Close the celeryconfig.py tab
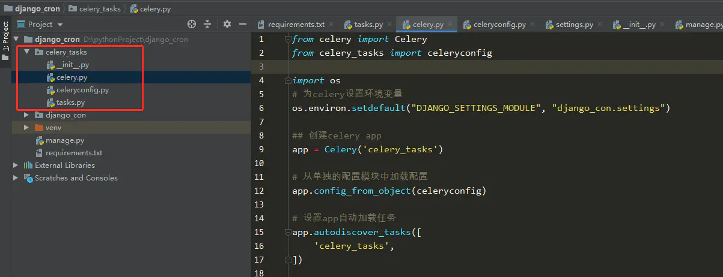The height and width of the screenshot is (277, 723). coord(533,25)
